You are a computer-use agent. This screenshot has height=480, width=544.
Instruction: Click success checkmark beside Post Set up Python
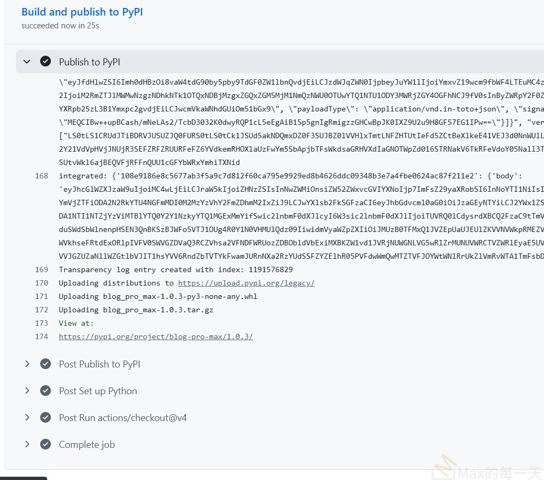(46, 391)
